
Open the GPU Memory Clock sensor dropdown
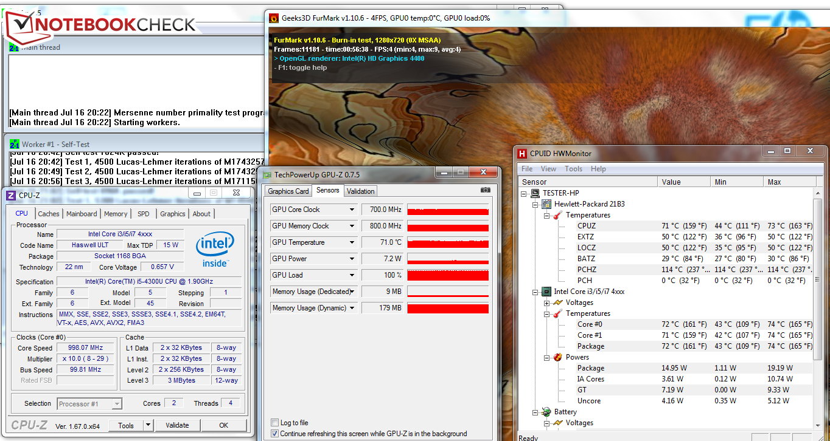(352, 226)
